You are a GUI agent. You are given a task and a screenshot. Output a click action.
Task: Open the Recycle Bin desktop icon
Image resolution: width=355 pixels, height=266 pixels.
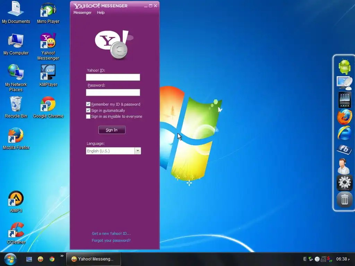[16, 107]
